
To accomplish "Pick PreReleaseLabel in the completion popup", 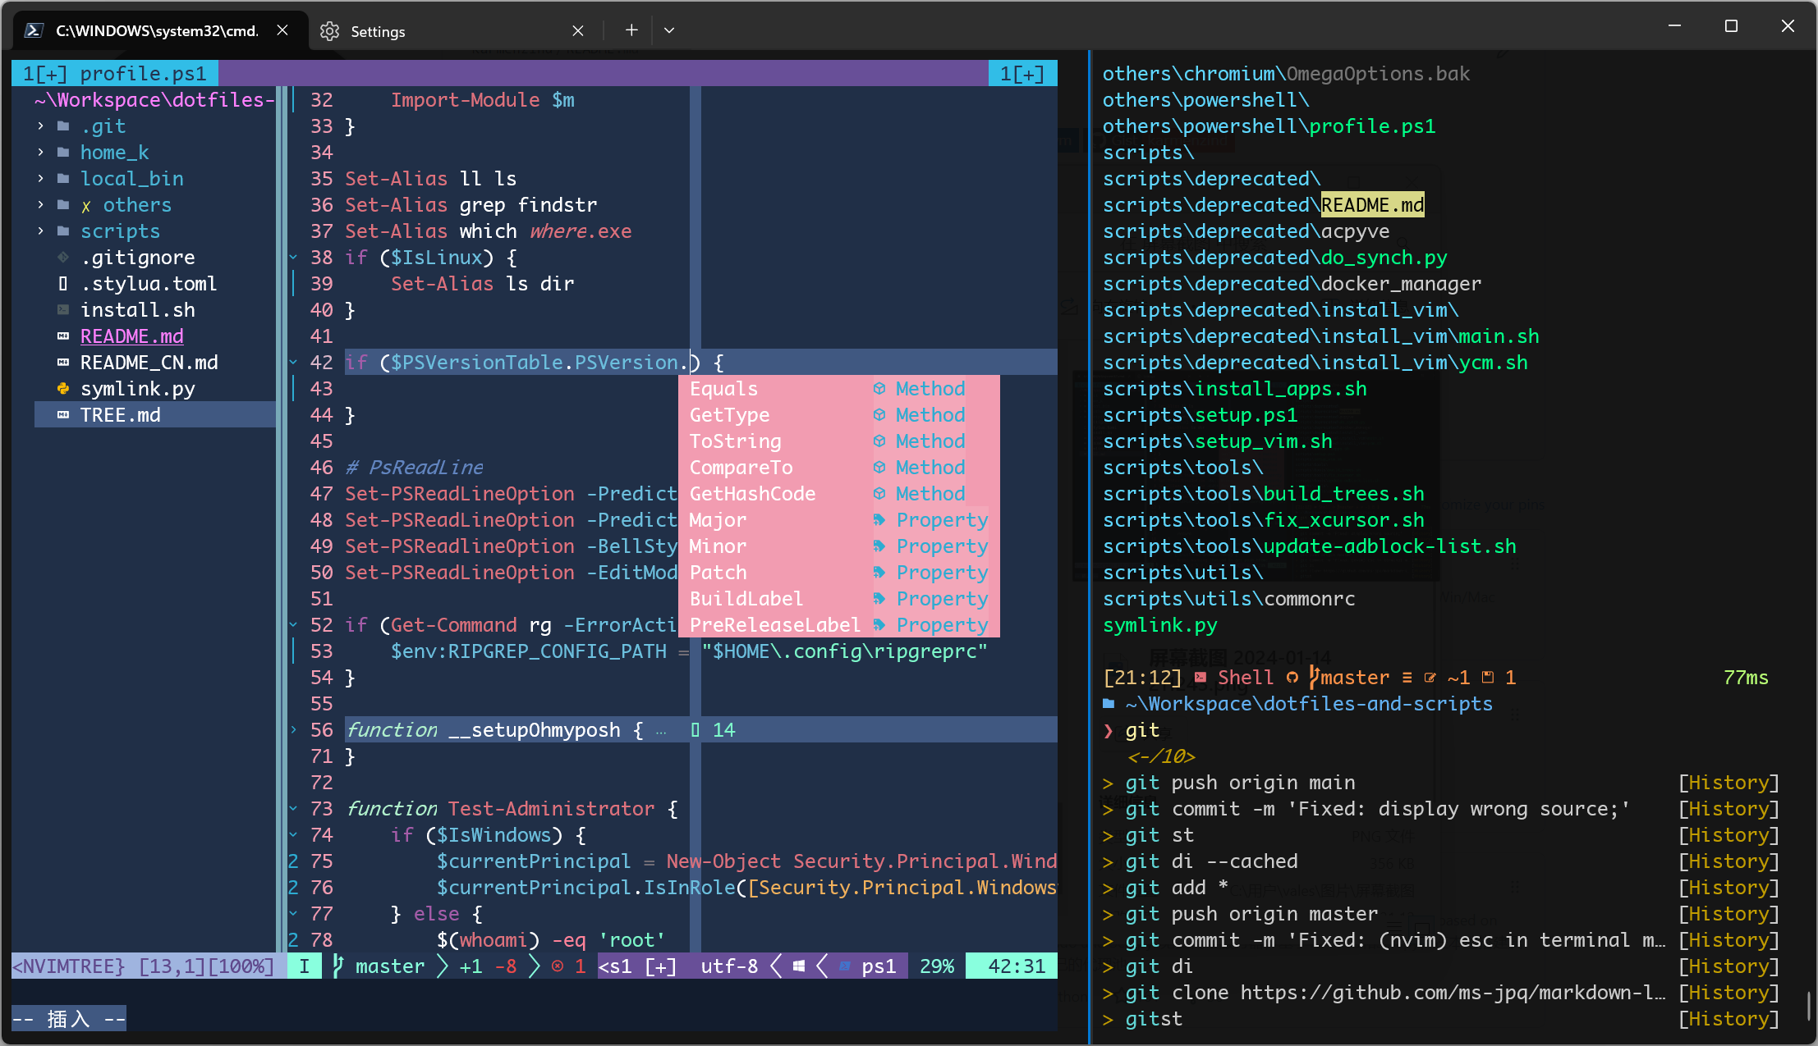I will point(774,625).
